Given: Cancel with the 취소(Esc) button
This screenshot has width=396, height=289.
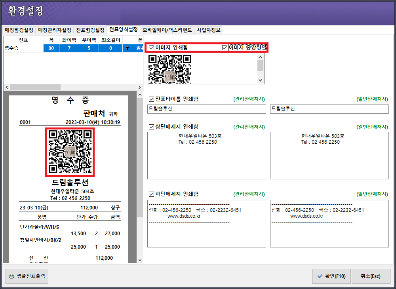Looking at the screenshot, I should pyautogui.click(x=371, y=276).
